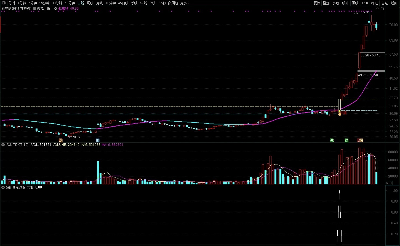Select the 60分钟 period

click(70, 3)
